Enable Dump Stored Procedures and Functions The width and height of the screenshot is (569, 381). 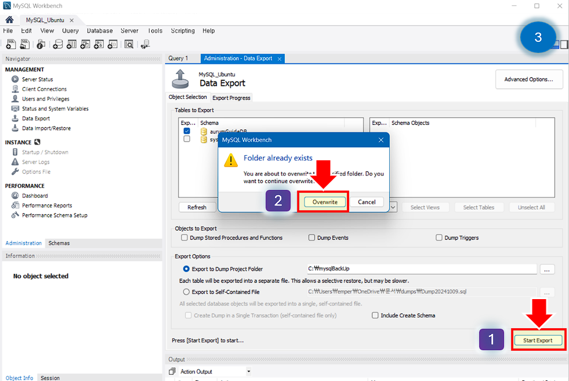click(x=184, y=238)
